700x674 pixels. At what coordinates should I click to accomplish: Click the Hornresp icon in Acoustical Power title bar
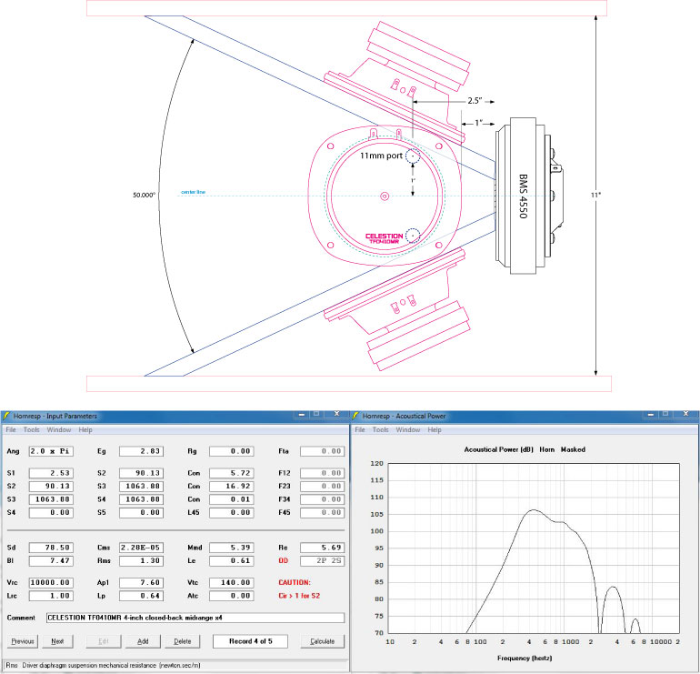[355, 416]
